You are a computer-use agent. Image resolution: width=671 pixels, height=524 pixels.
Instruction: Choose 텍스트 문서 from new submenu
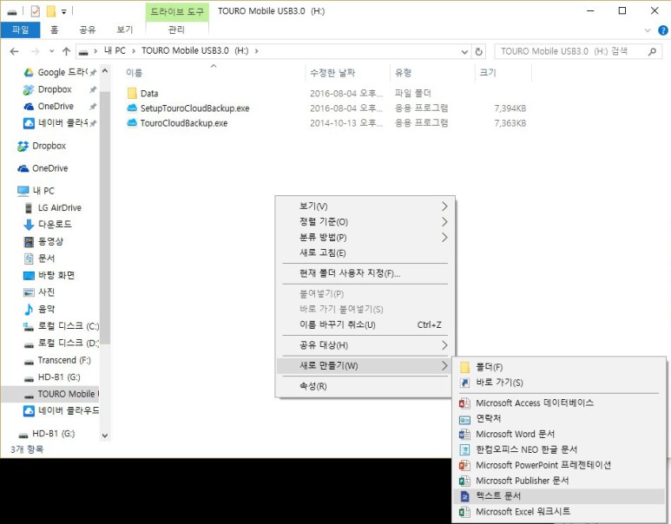[x=559, y=496]
